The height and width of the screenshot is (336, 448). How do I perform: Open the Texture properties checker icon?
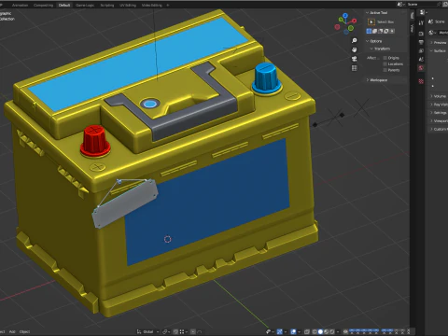click(x=421, y=81)
